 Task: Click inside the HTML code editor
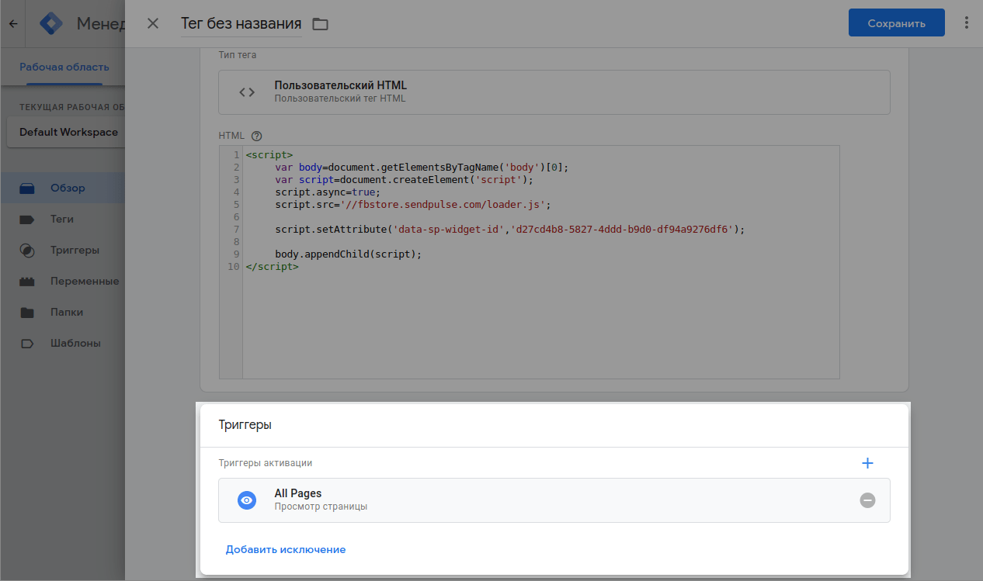[x=540, y=326]
